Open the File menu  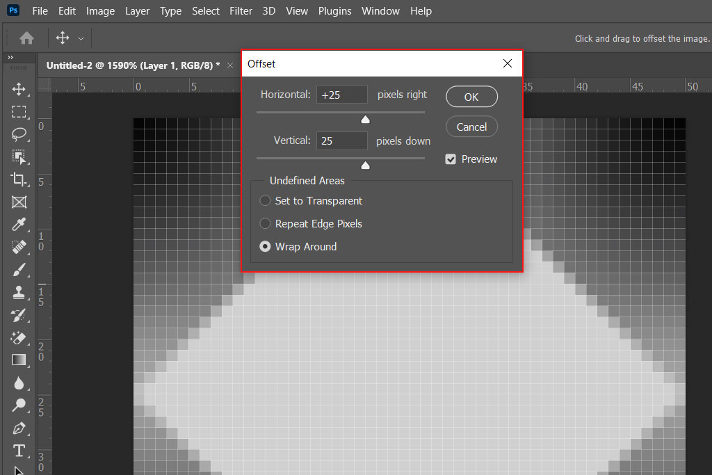point(40,11)
